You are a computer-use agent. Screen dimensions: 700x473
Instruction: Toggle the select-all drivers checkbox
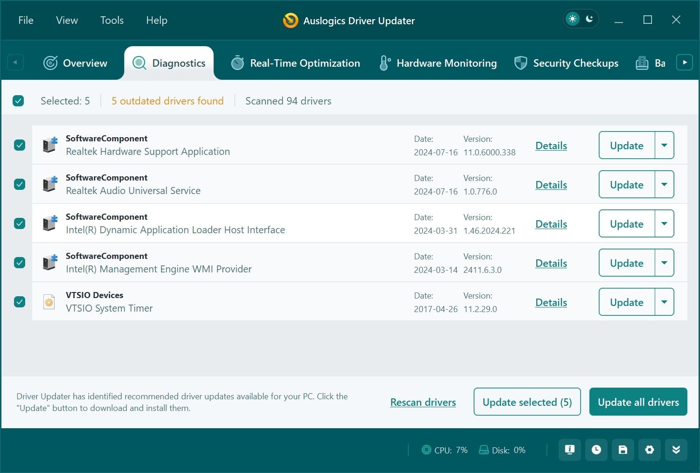point(18,101)
